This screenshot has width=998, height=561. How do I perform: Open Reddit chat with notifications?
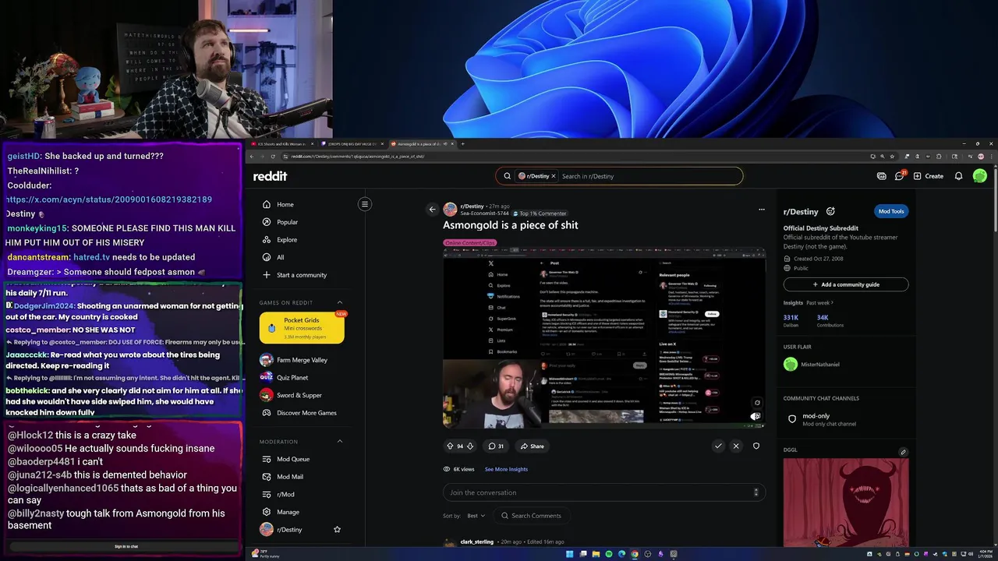(900, 176)
